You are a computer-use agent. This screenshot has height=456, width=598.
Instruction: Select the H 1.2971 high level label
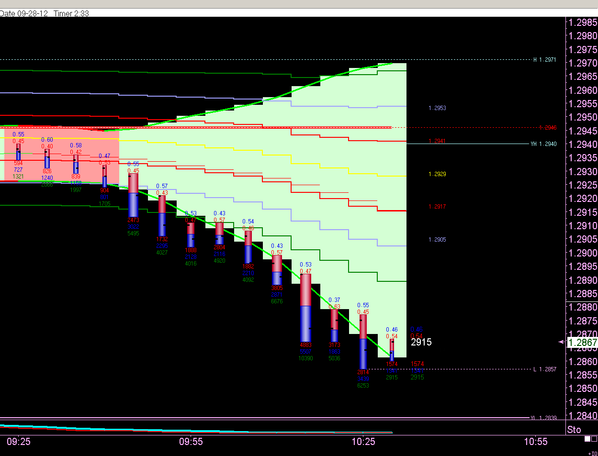point(545,60)
